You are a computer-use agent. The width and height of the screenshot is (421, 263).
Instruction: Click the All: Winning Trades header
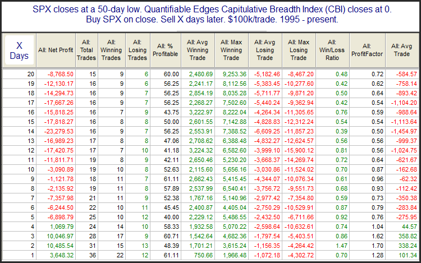(112, 50)
